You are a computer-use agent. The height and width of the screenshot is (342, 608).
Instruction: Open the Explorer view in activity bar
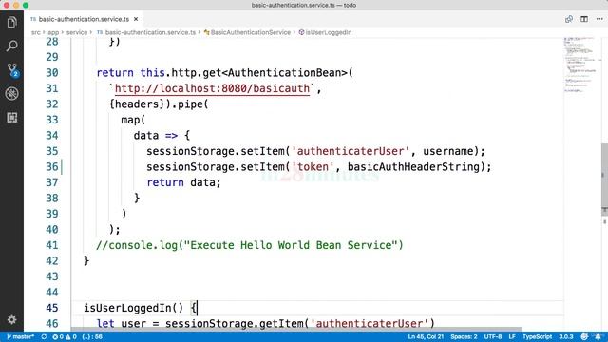tap(11, 23)
